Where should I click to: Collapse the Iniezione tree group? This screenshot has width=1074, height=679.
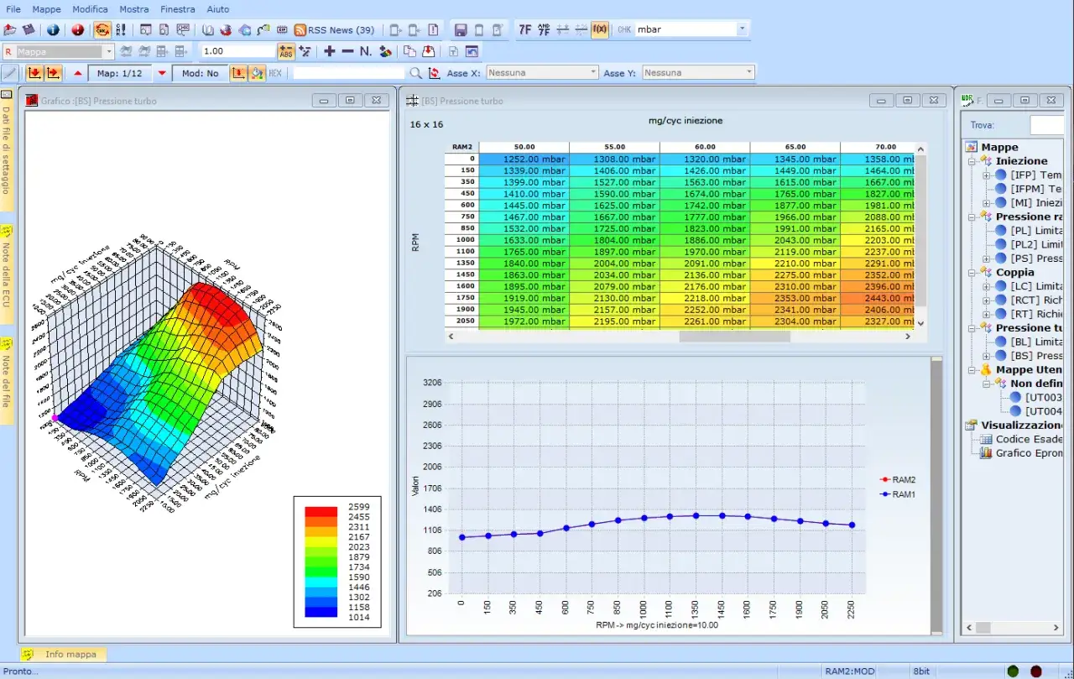click(x=972, y=161)
